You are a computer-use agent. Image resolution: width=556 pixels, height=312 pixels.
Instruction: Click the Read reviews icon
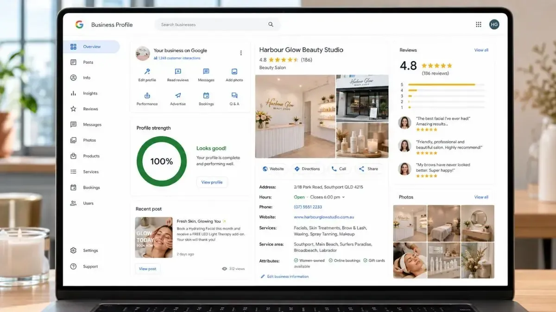[178, 72]
